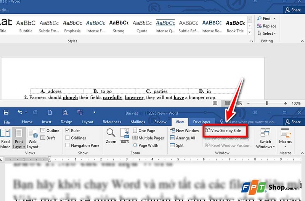
Task: Click View Side by Side
Action: tap(223, 130)
